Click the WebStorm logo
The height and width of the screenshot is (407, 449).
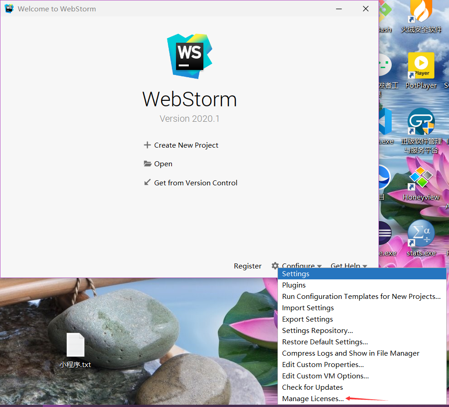(x=189, y=55)
